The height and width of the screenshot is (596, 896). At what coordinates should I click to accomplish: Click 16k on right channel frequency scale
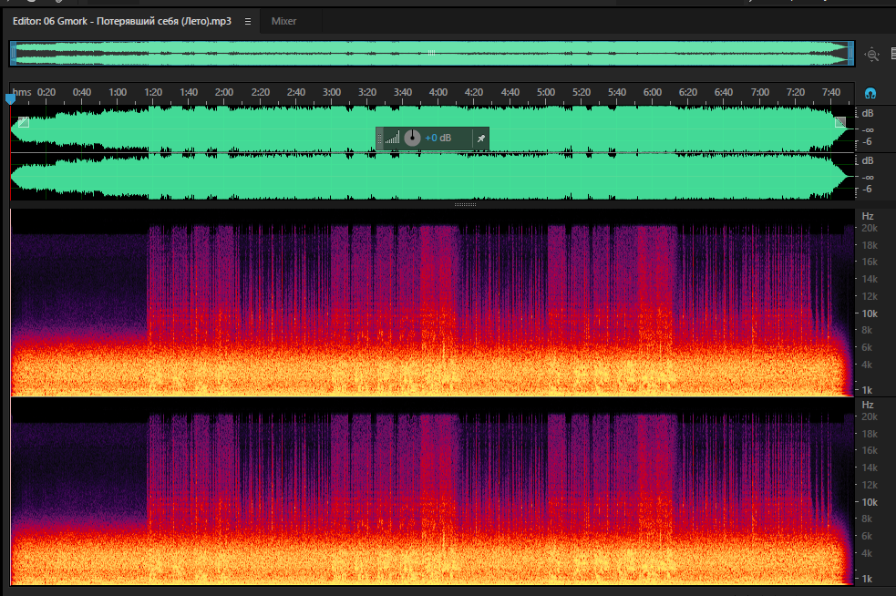point(870,450)
